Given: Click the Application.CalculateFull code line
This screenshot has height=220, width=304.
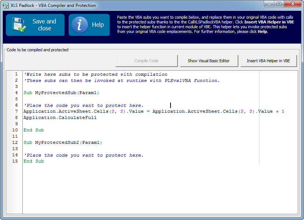Looking at the screenshot, I should (60, 118).
